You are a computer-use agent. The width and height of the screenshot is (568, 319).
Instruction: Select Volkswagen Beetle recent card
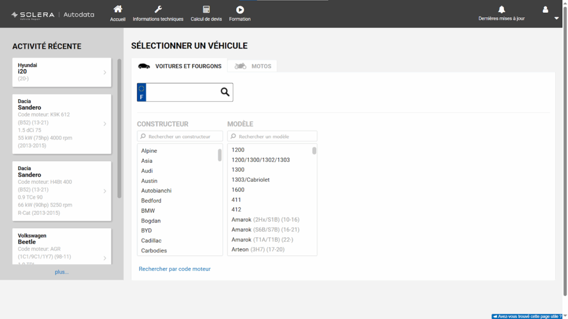click(x=62, y=246)
